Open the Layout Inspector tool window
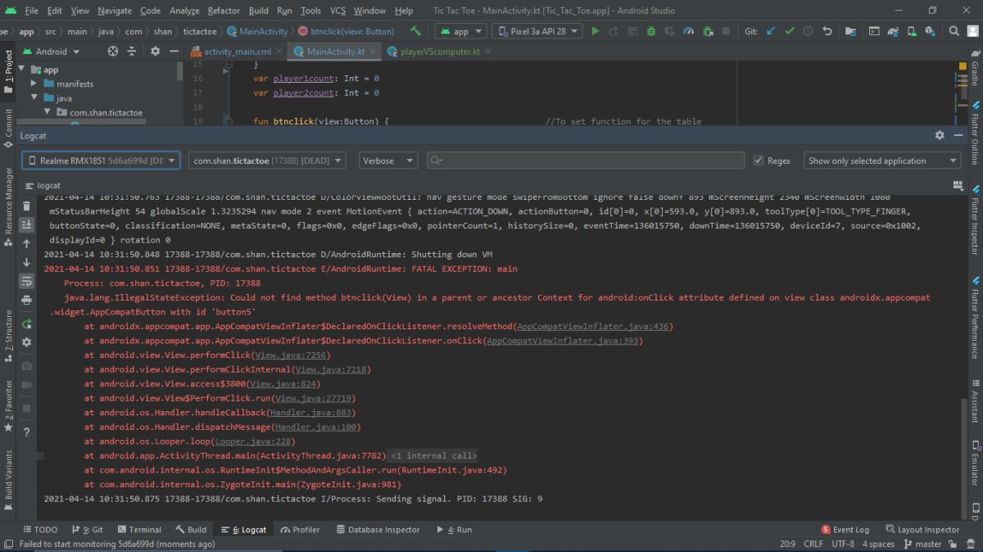Viewport: 983px width, 552px height. click(x=922, y=529)
